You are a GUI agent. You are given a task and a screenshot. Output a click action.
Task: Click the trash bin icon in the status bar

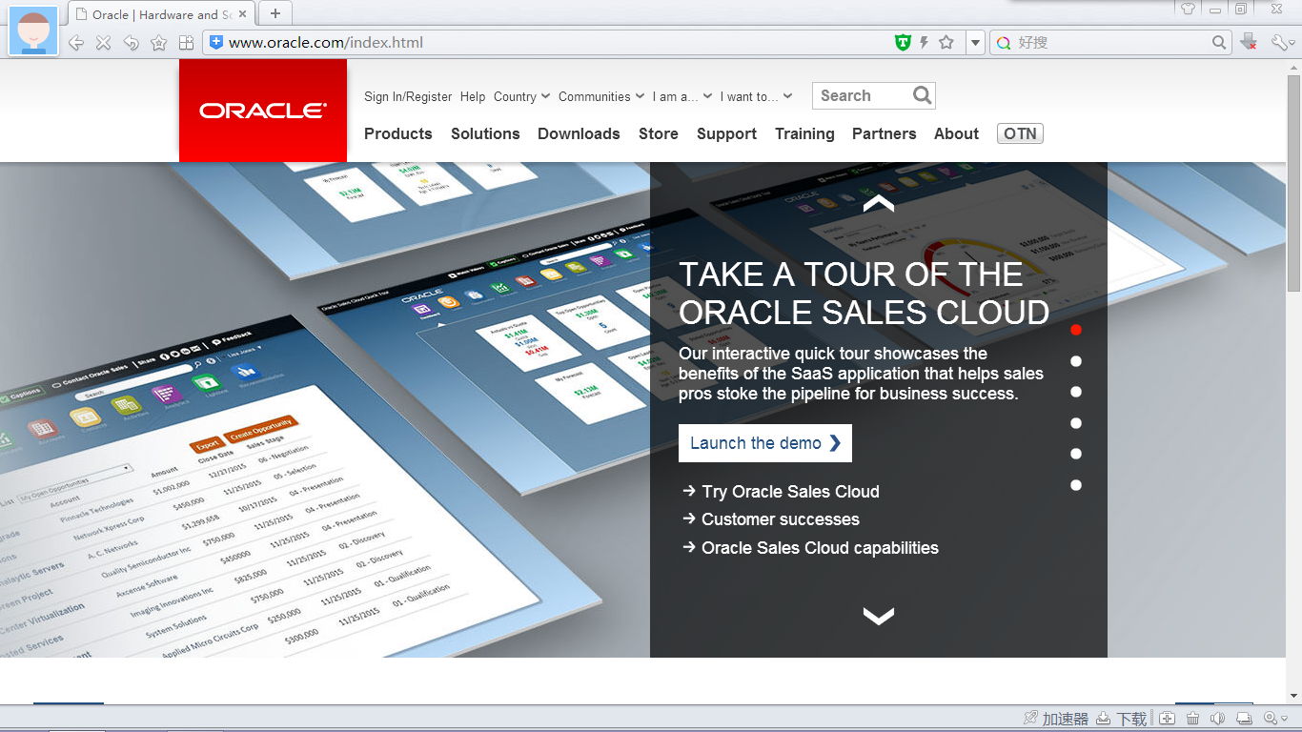point(1192,719)
